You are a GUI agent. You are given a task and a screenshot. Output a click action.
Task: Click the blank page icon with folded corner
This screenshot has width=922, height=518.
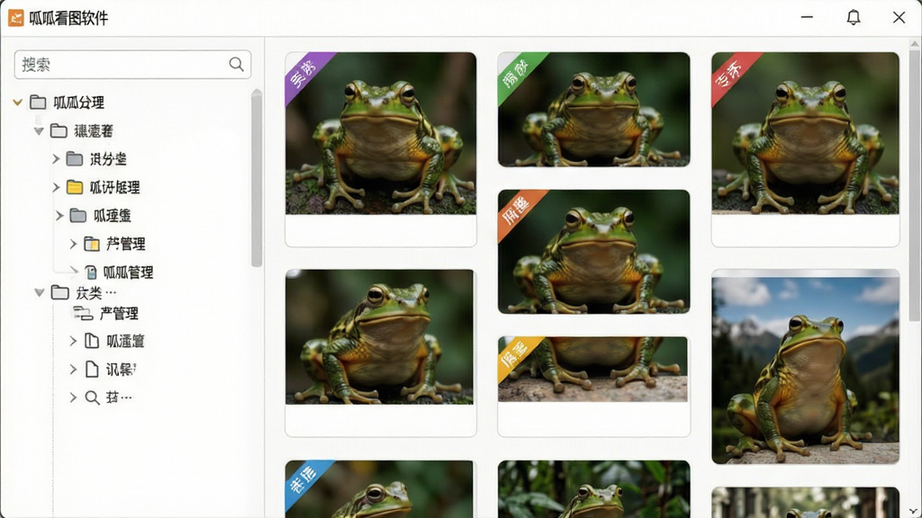pyautogui.click(x=92, y=370)
